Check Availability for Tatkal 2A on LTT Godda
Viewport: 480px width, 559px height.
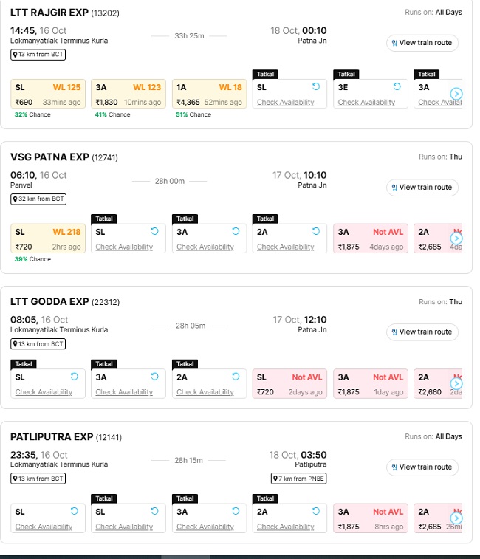[x=205, y=392]
